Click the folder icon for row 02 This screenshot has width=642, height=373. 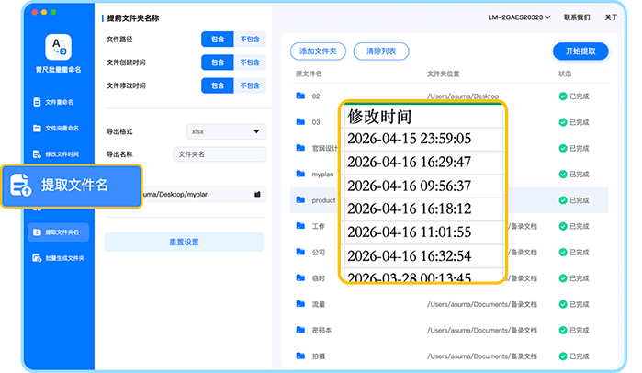click(300, 96)
